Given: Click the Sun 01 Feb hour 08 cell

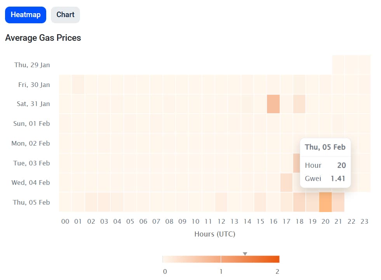Looking at the screenshot, I should 169,123.
